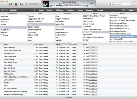Toggle the mini player window icon
The height and width of the screenshot is (99, 137).
pos(132,1)
